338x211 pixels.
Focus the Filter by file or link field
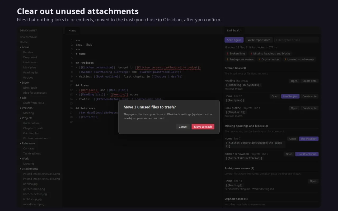pos(296,40)
